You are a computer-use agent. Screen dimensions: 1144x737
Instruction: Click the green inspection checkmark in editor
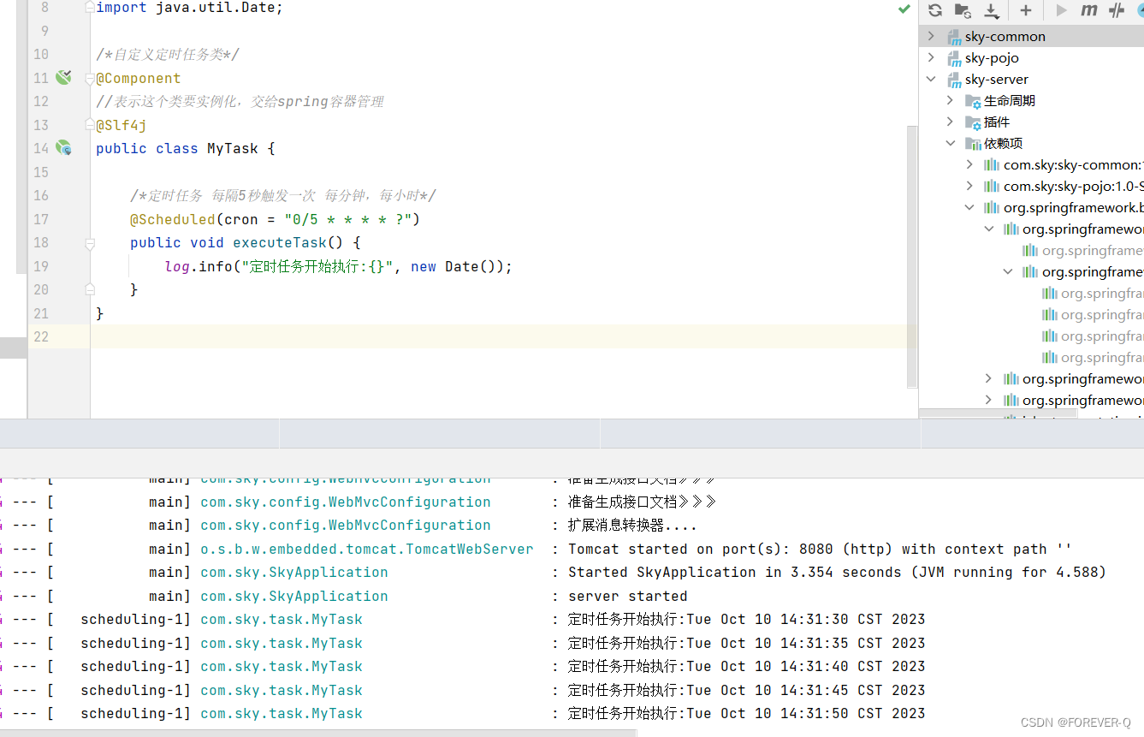coord(904,9)
